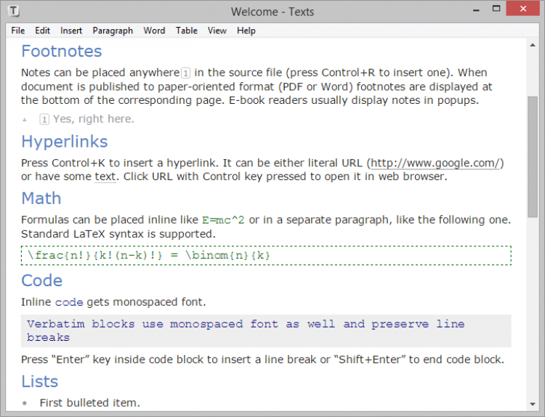Image resolution: width=545 pixels, height=417 pixels.
Task: Click inside the LaTeX formula block
Action: (266, 256)
